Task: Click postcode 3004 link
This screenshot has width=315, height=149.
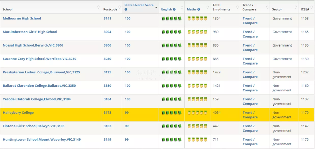Action: tap(107, 32)
